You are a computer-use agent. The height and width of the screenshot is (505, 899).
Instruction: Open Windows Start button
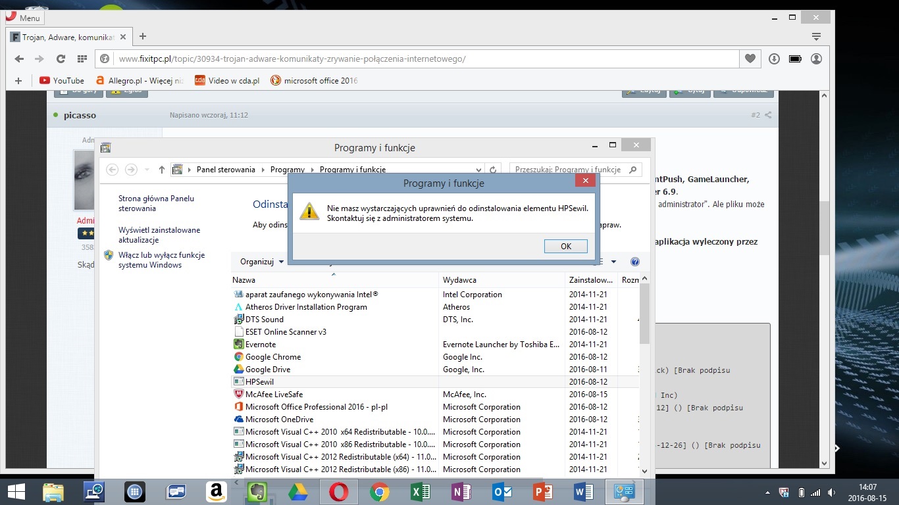[16, 492]
